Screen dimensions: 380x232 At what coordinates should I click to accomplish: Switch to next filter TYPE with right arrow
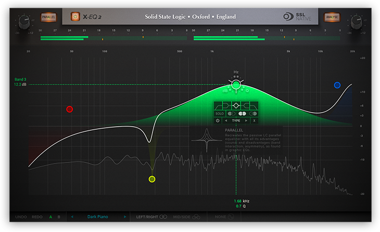click(x=246, y=120)
